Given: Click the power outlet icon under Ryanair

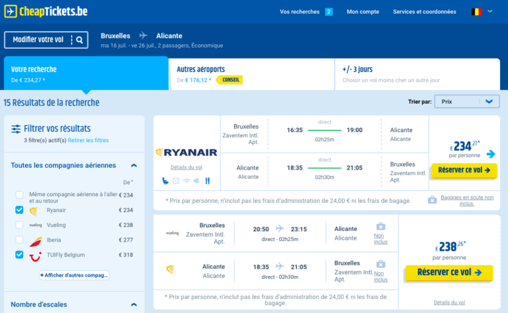Looking at the screenshot, I should [x=196, y=181].
